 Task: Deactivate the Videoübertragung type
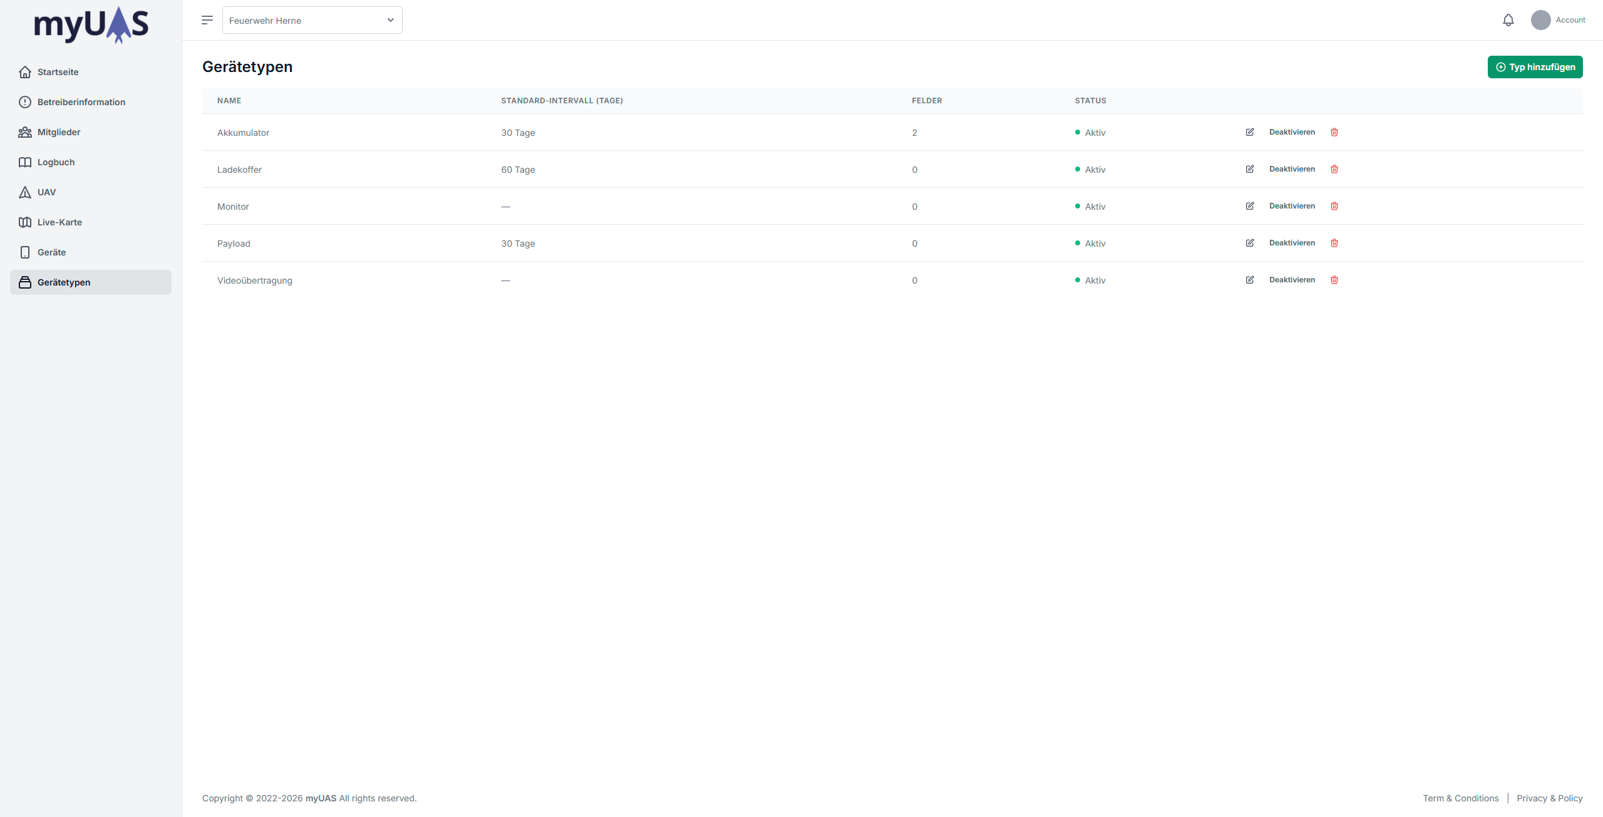(1292, 280)
